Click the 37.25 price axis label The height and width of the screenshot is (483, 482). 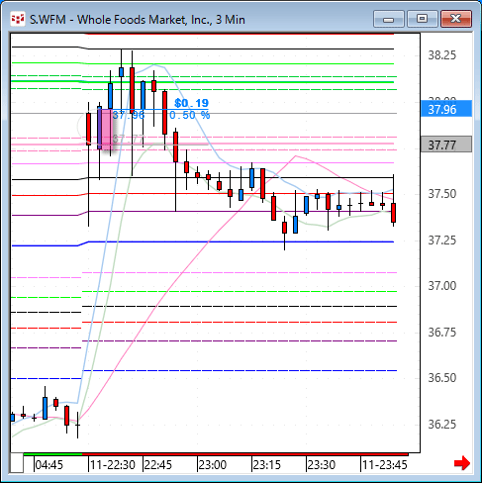click(442, 241)
